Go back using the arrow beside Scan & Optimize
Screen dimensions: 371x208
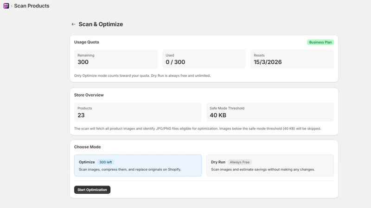click(73, 24)
